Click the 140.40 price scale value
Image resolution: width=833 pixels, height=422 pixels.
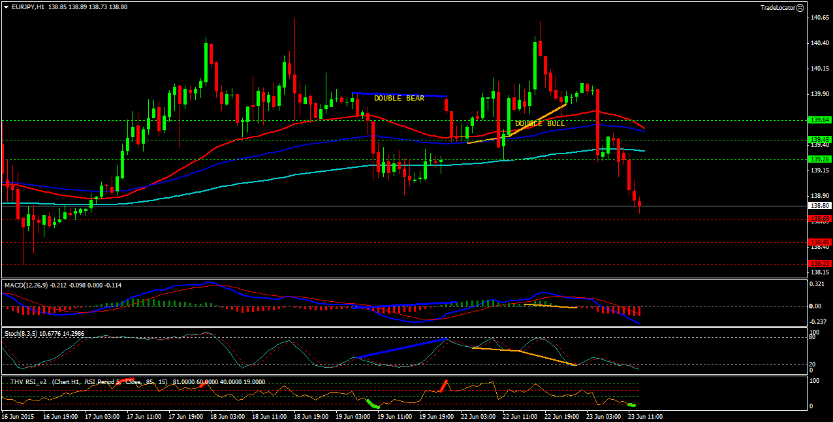point(820,43)
